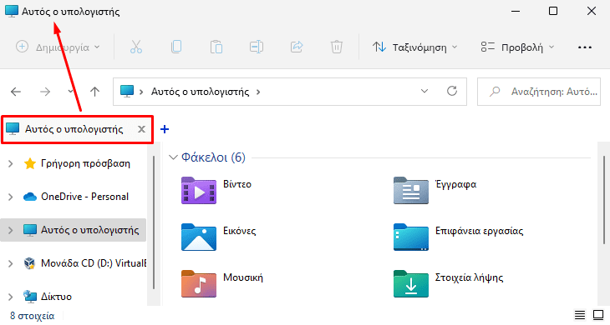Close the Αυτός ο υπολογιστής tab
Image resolution: width=610 pixels, height=325 pixels.
(141, 129)
